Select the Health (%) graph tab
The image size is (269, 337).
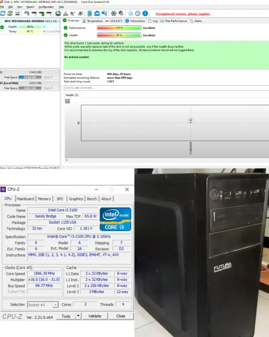[x=72, y=95]
